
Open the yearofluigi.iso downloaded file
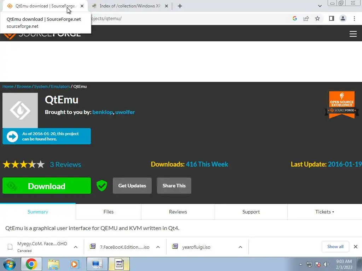pyautogui.click(x=196, y=247)
